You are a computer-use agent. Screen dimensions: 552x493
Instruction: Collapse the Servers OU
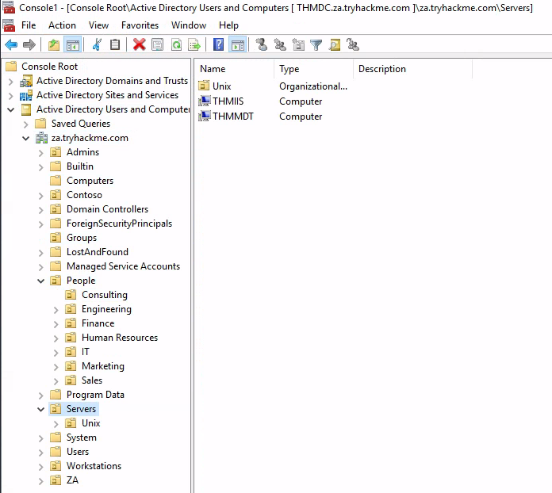40,409
